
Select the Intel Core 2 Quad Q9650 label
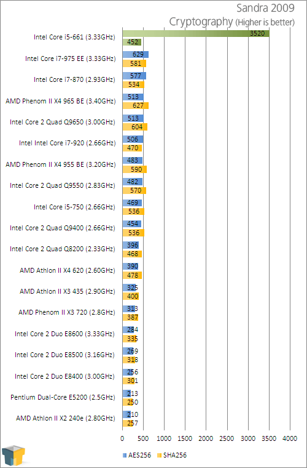63,122
